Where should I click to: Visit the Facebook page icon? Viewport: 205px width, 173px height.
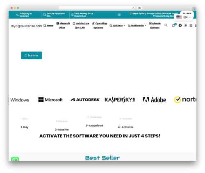pos(180,25)
